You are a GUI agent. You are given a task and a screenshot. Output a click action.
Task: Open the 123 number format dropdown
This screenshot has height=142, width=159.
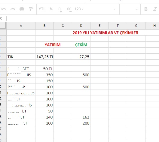click(x=79, y=9)
